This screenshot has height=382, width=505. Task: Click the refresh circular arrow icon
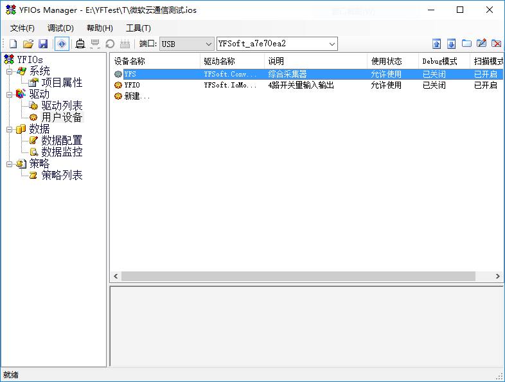pyautogui.click(x=110, y=44)
